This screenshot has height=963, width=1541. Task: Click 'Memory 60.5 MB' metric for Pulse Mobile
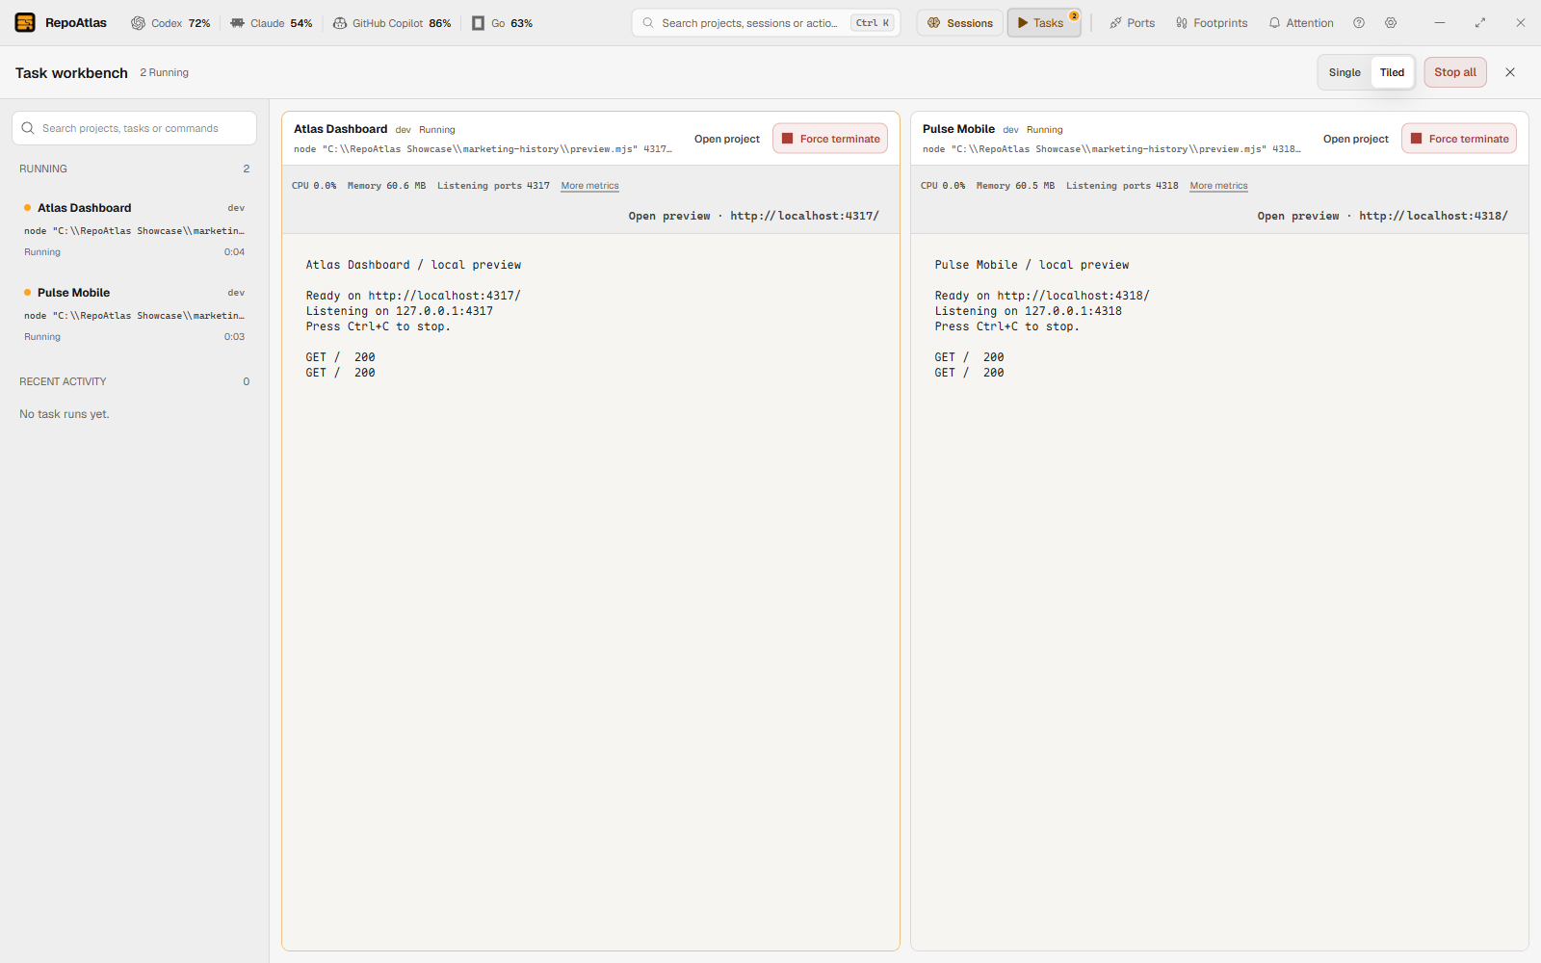tap(1015, 186)
